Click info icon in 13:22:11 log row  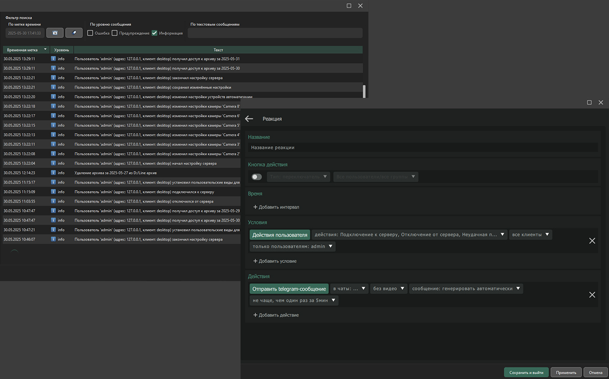point(54,144)
